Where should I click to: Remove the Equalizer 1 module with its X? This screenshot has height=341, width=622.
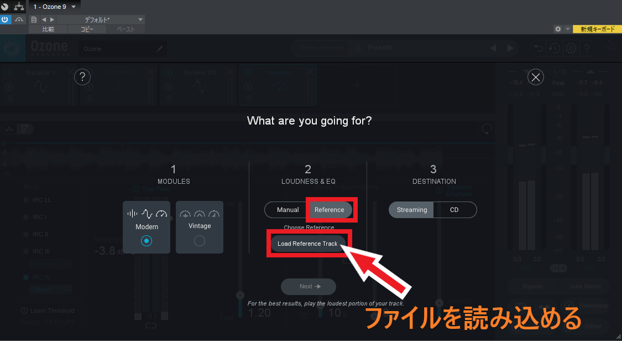click(x=70, y=73)
